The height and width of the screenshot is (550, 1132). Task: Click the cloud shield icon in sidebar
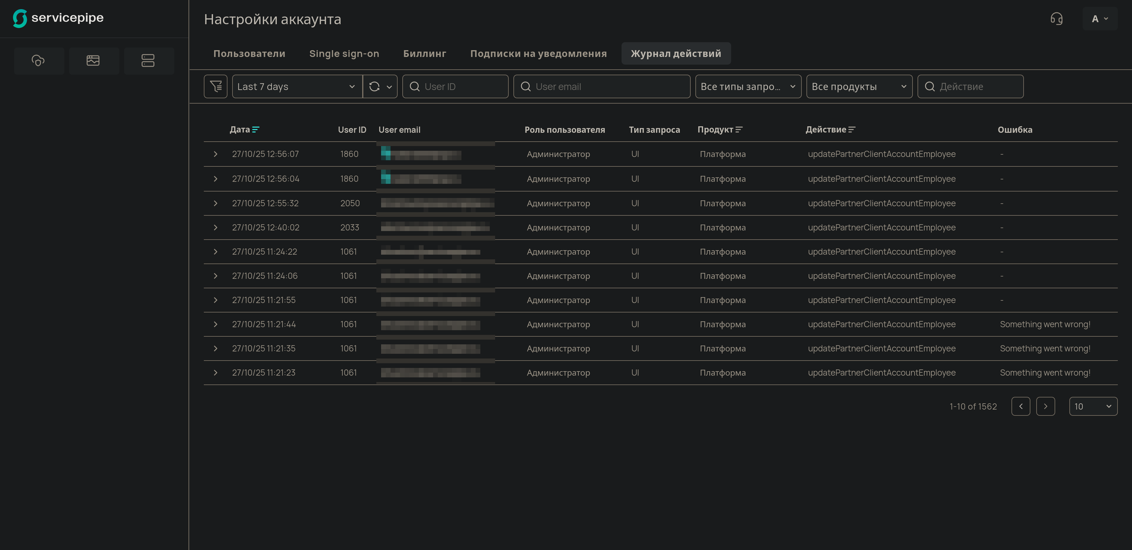coord(39,60)
